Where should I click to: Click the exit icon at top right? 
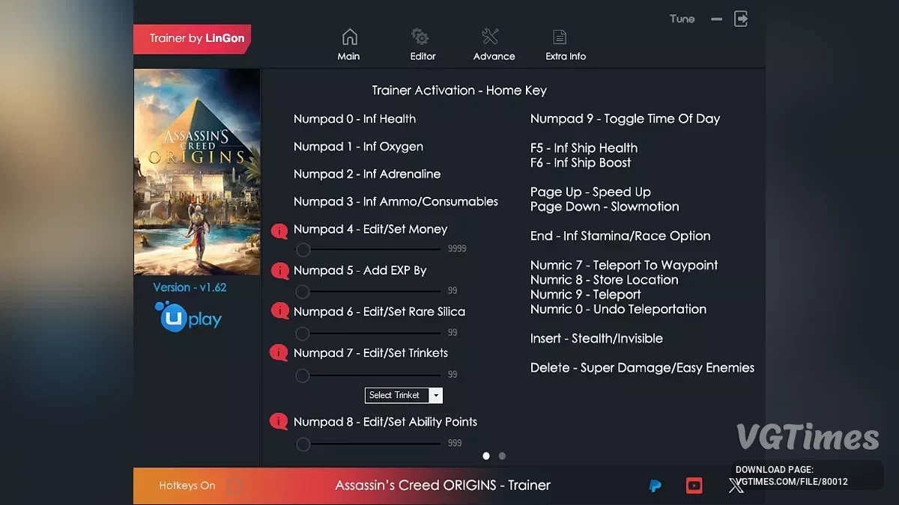[740, 19]
